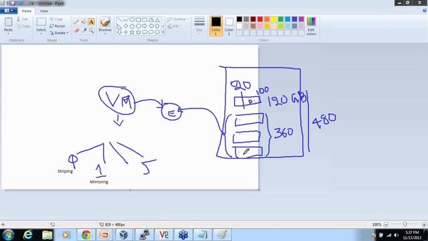Choose the Right arrow shape

tap(144, 26)
